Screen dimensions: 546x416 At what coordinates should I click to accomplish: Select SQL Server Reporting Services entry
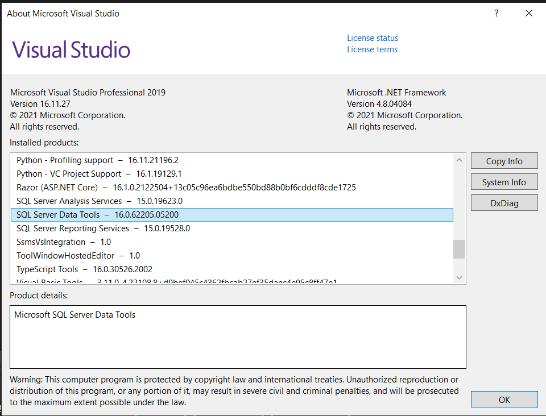coord(232,228)
